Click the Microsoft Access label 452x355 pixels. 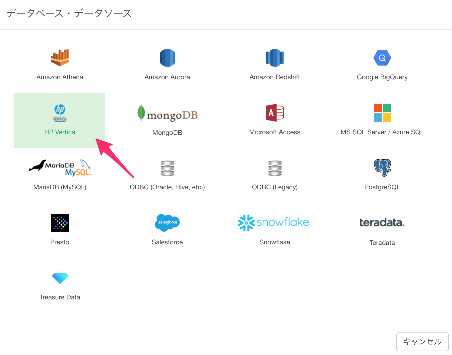(x=275, y=132)
